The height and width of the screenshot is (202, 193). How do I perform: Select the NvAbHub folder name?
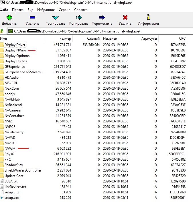pos(12,99)
